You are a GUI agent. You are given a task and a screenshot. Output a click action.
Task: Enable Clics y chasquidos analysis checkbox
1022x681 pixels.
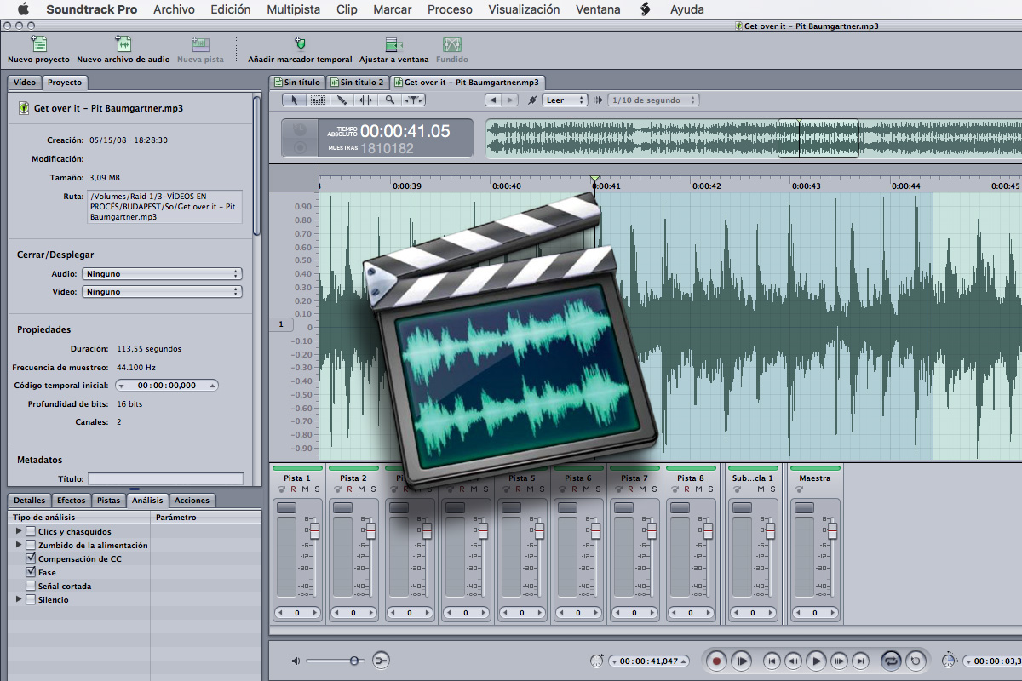[x=31, y=532]
